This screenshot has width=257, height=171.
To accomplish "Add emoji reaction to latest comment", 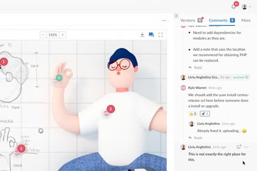I will coord(239,147).
